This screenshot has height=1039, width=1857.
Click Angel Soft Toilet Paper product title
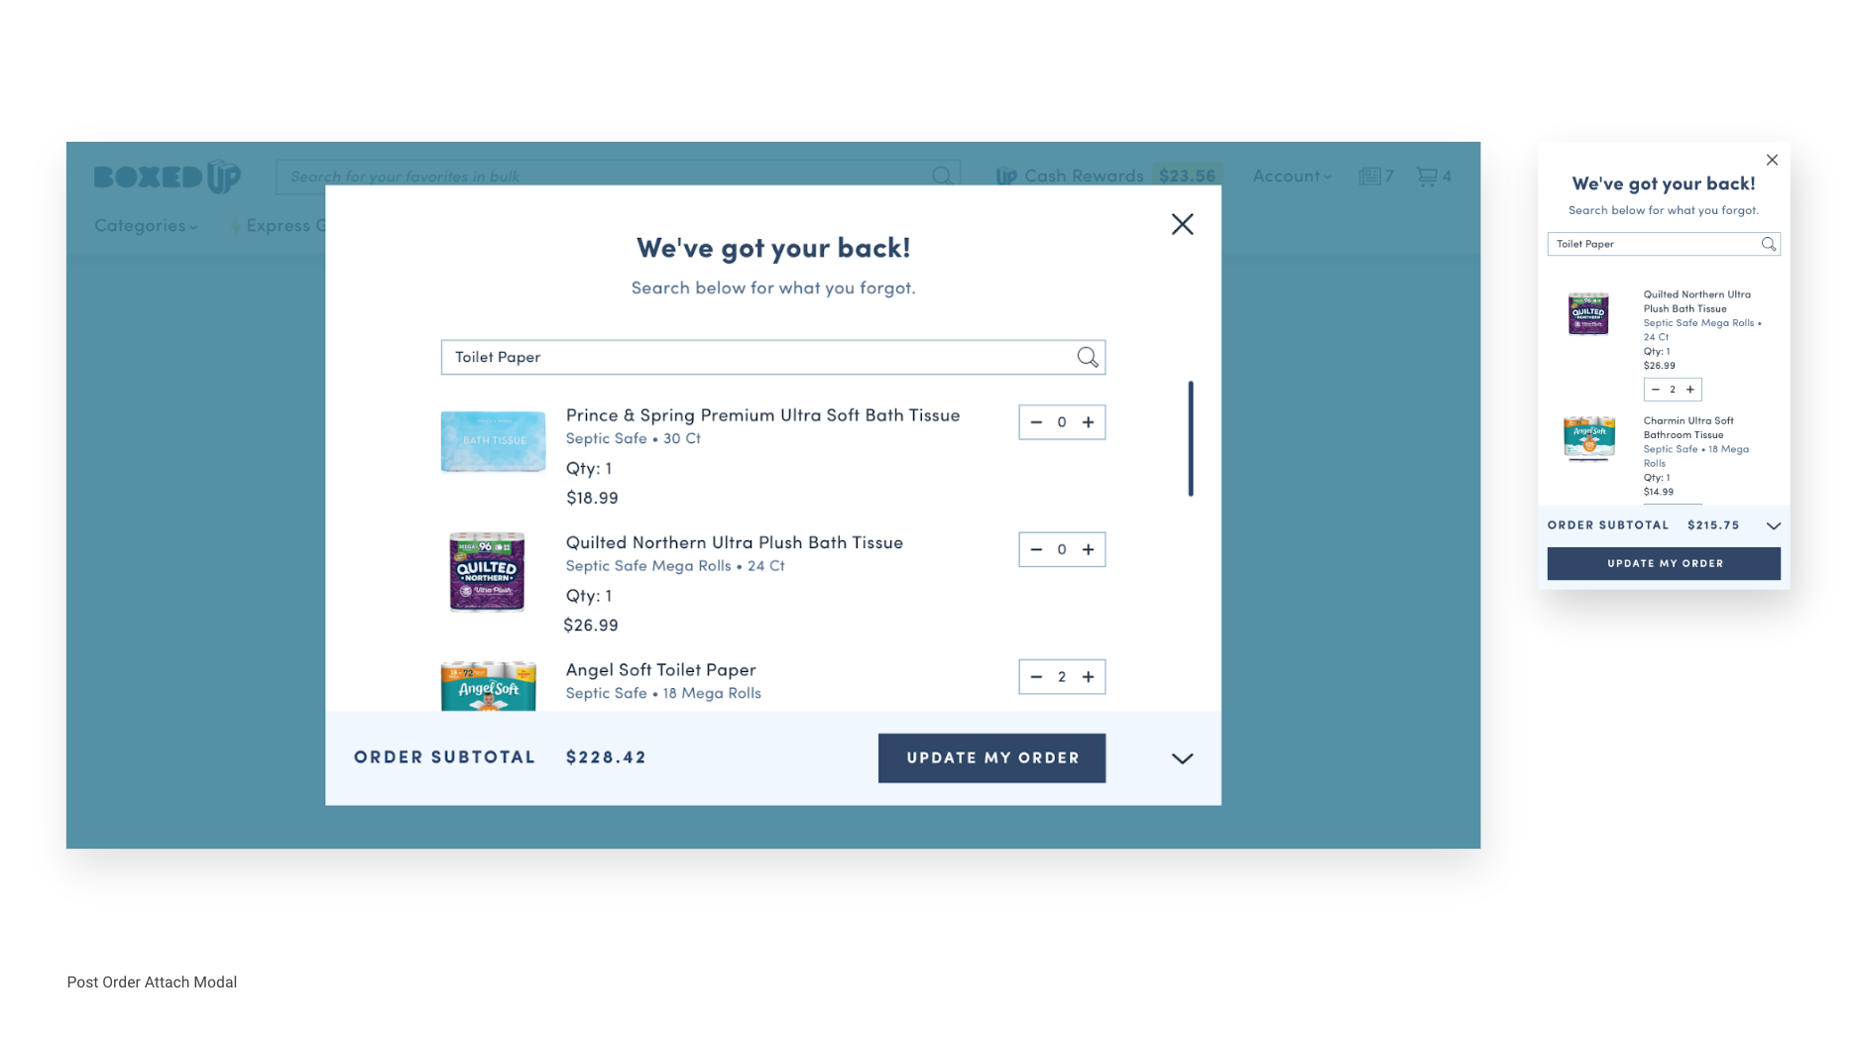click(660, 670)
